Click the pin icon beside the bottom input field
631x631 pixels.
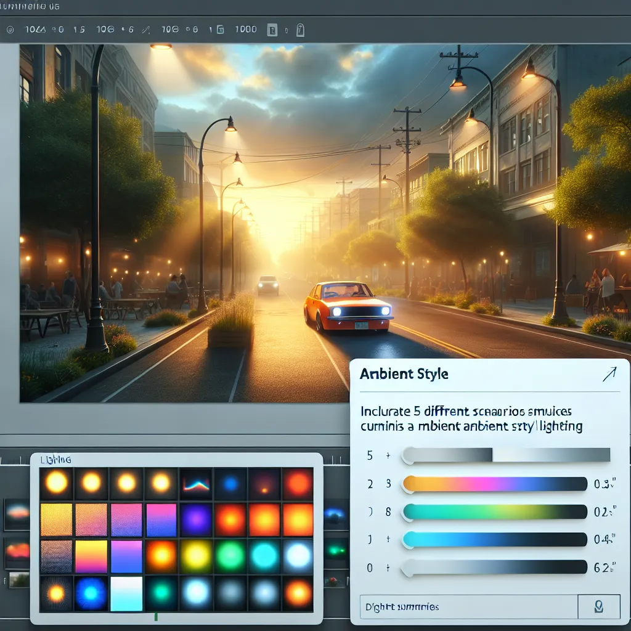pyautogui.click(x=598, y=606)
